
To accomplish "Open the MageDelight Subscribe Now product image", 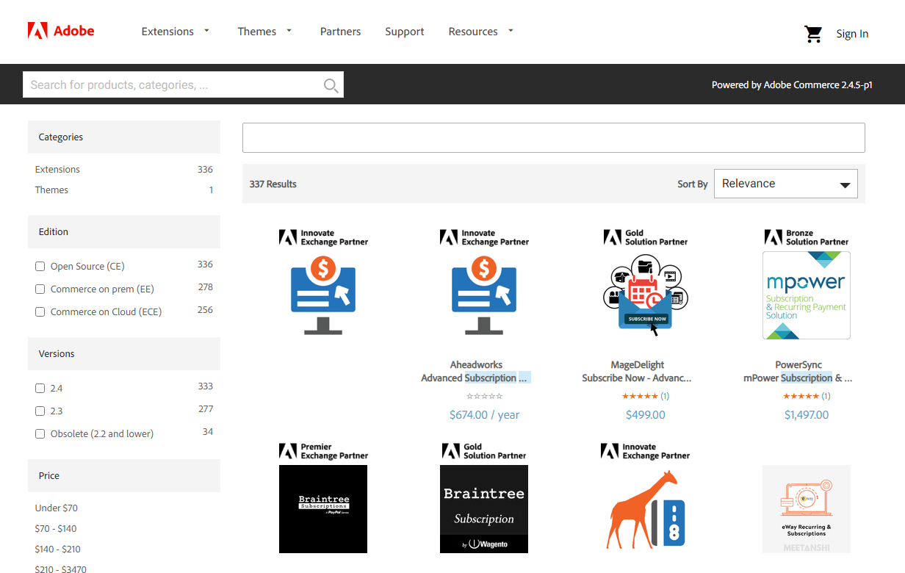I will [x=645, y=295].
